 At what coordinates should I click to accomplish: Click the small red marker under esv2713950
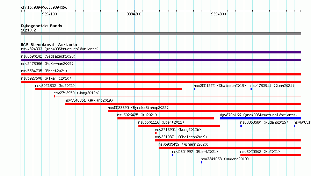pyautogui.click(x=55, y=96)
